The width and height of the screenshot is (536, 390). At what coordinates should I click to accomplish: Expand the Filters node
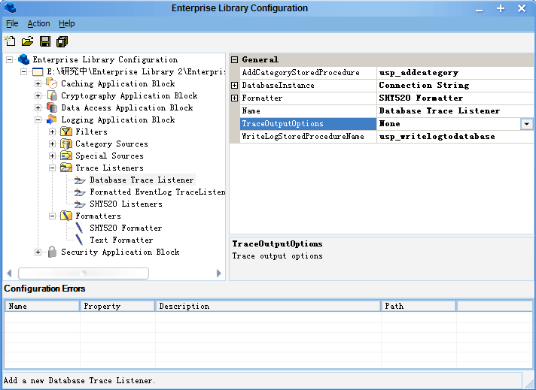[52, 132]
